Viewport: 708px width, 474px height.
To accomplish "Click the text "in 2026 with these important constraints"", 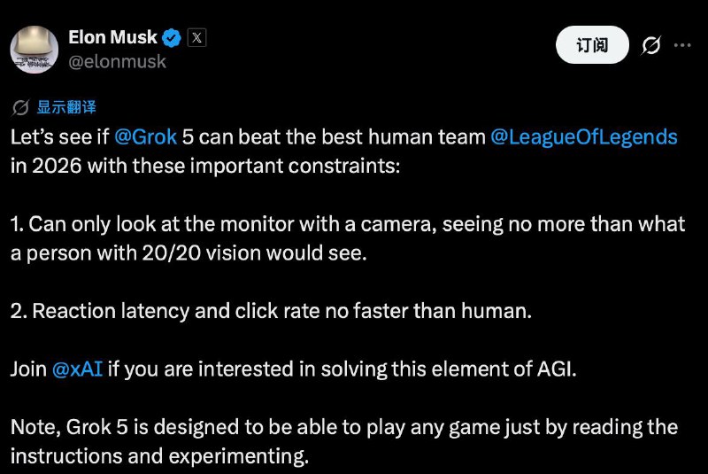I will point(205,166).
